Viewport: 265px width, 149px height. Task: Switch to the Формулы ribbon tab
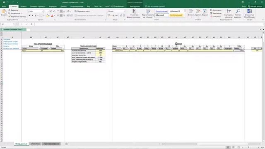click(53, 7)
